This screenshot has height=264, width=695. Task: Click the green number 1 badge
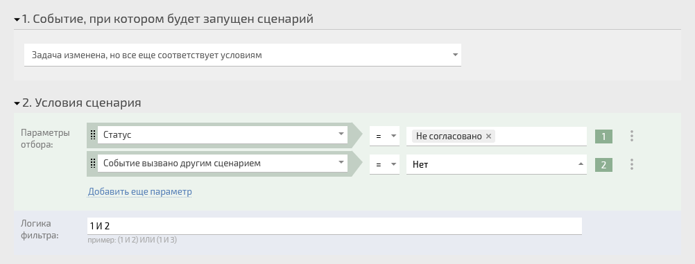tap(603, 137)
